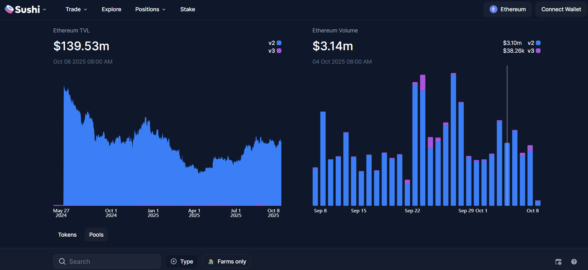This screenshot has width=588, height=270.
Task: Open the help question mark icon
Action: coord(574,262)
